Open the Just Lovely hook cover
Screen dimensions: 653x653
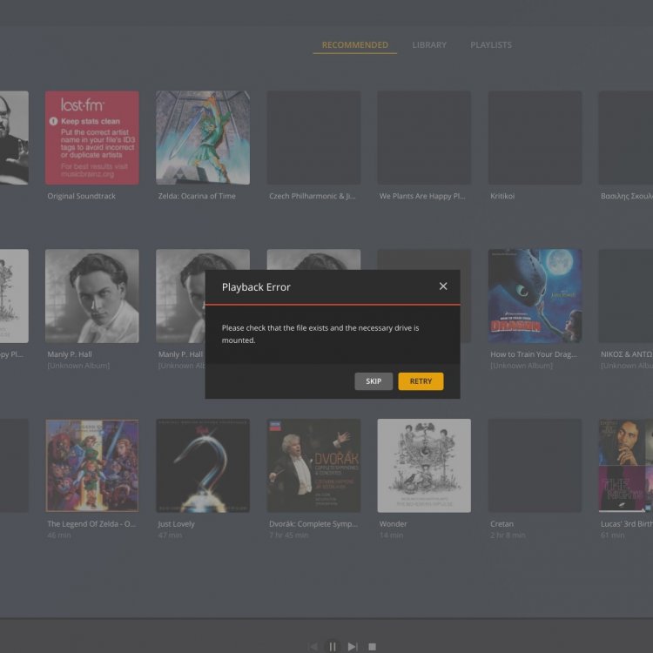203,466
